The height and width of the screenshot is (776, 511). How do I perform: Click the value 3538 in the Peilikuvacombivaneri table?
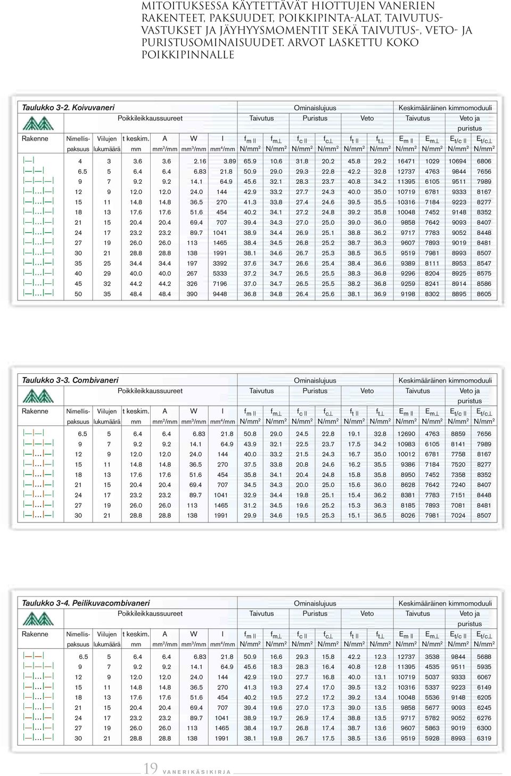pyautogui.click(x=432, y=657)
